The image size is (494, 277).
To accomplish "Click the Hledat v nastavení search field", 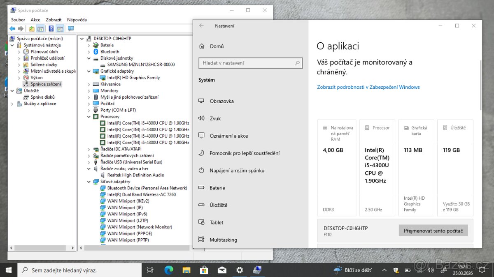I will [x=250, y=63].
